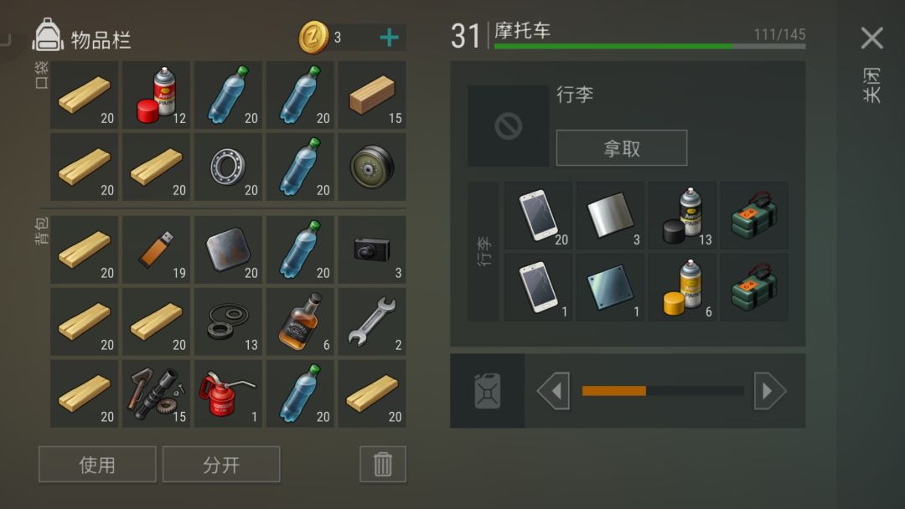This screenshot has width=905, height=509.
Task: Select the camera item in backpack
Action: pos(372,249)
